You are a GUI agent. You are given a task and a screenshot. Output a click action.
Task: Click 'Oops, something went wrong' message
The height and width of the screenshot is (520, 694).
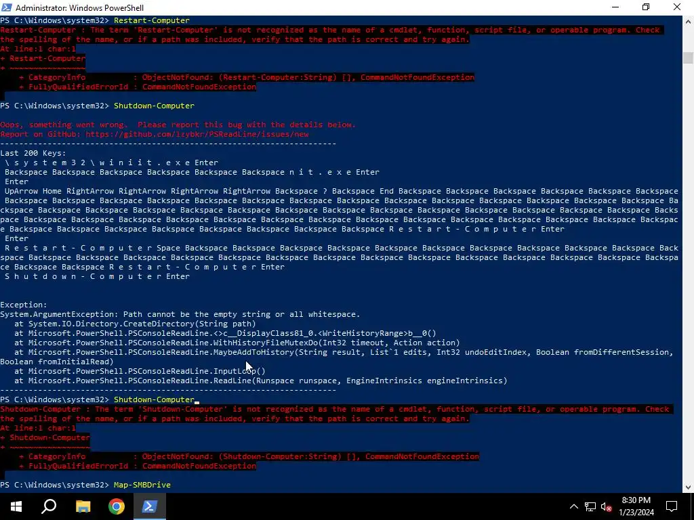click(178, 125)
